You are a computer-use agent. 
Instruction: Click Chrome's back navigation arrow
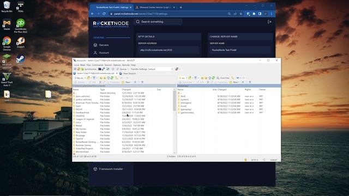(x=92, y=14)
